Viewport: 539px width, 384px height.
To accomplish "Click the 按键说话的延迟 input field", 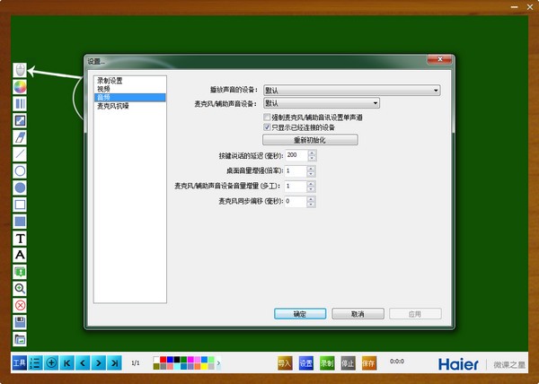I will 296,155.
